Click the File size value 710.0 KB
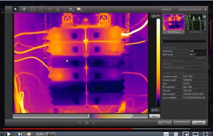The image size is (213, 136). pos(187,91)
